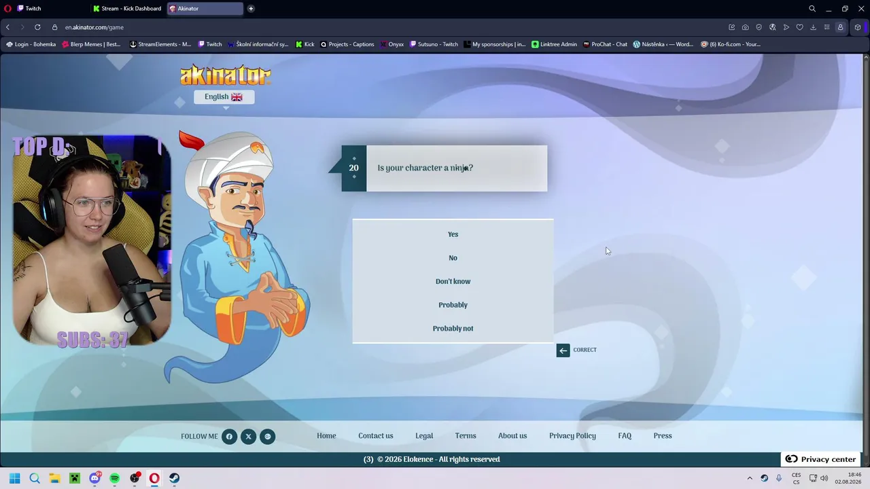Select the Akinator browser tab
The height and width of the screenshot is (489, 870).
[x=205, y=9]
